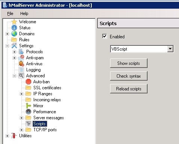Viewport: 179px width, 144px height.
Task: Click the Advanced magnifier icon
Action: point(21,76)
